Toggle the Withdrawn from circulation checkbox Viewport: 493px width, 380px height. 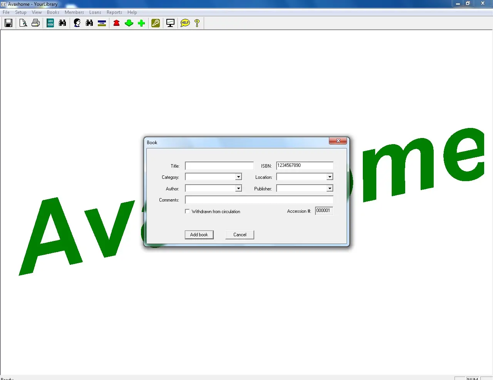[x=187, y=211]
